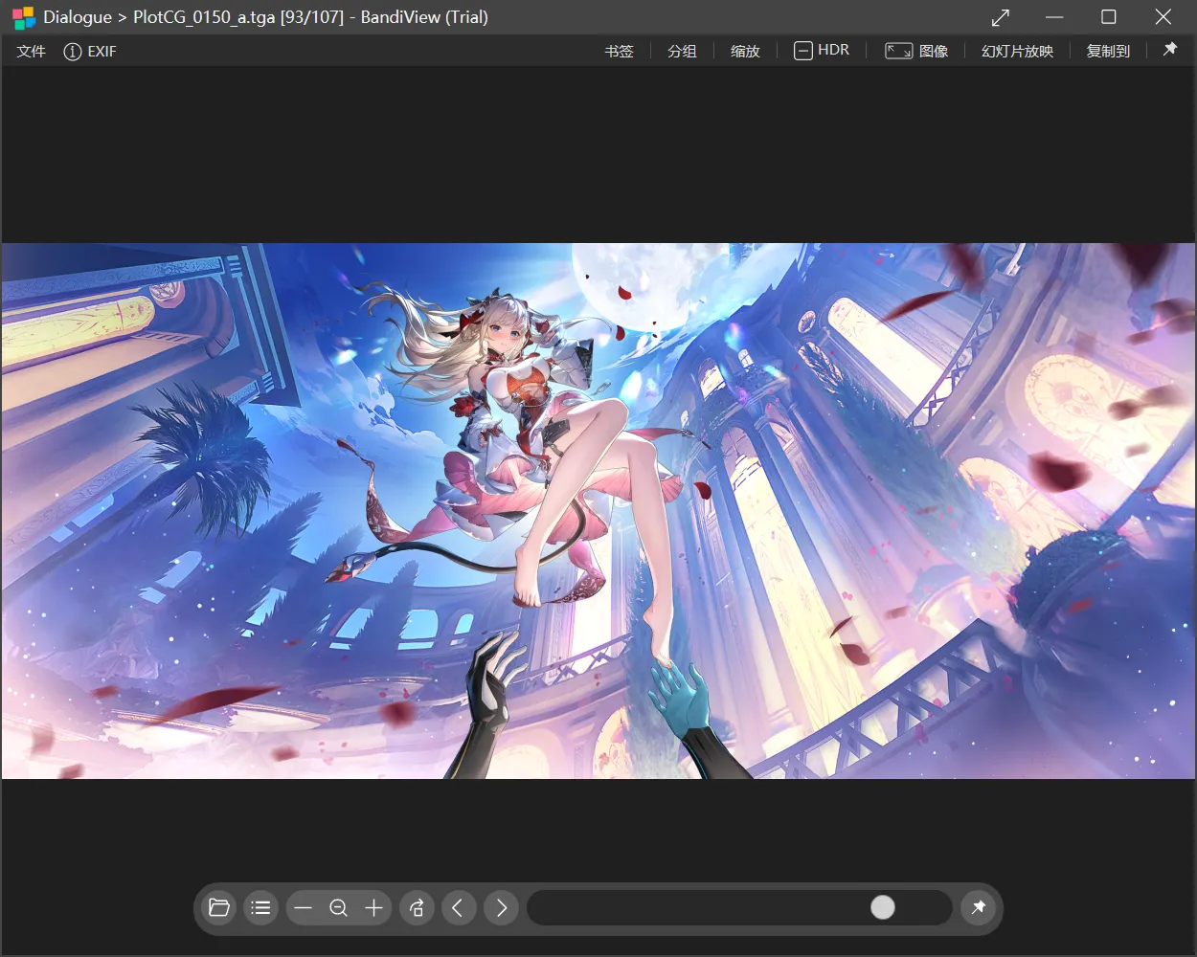Open the 书签 bookmarks menu

619,52
